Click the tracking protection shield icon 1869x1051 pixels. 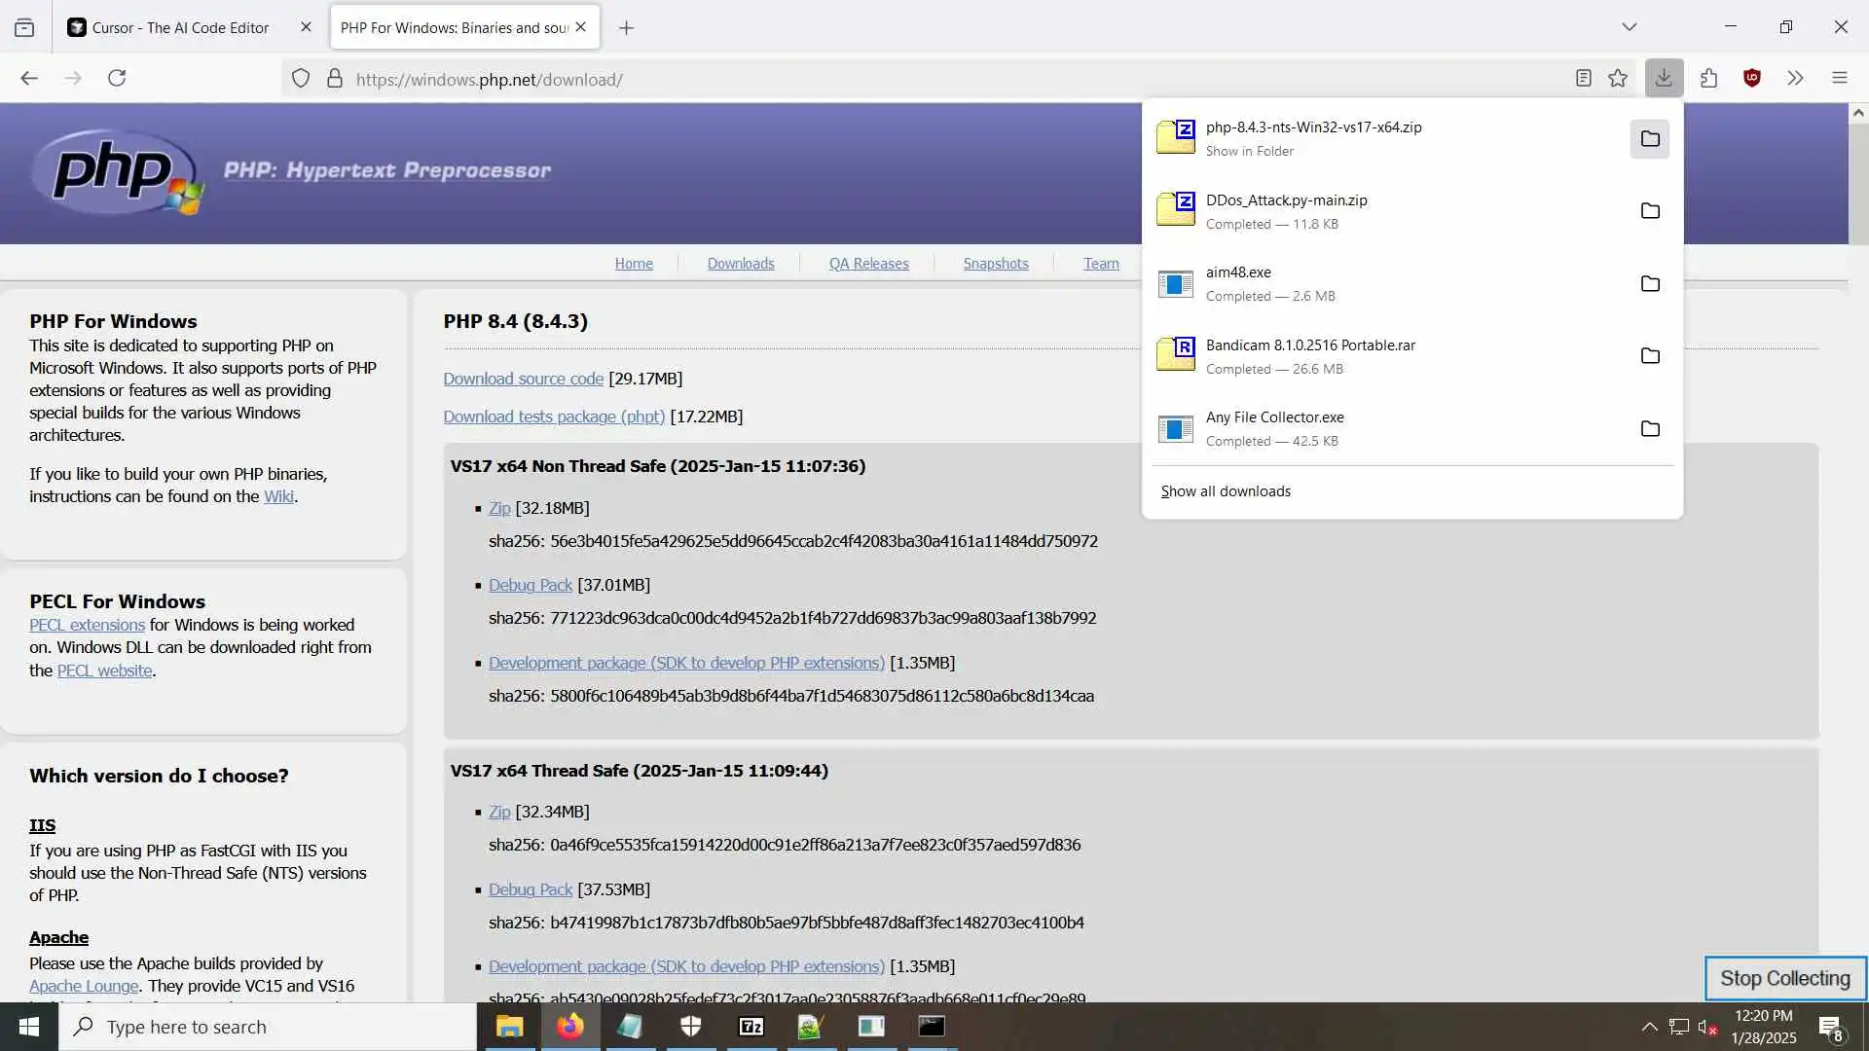point(301,78)
